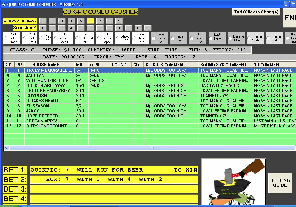Enable the Early Speed Chart radio button
Screen dimensions: 296x207
click(154, 38)
